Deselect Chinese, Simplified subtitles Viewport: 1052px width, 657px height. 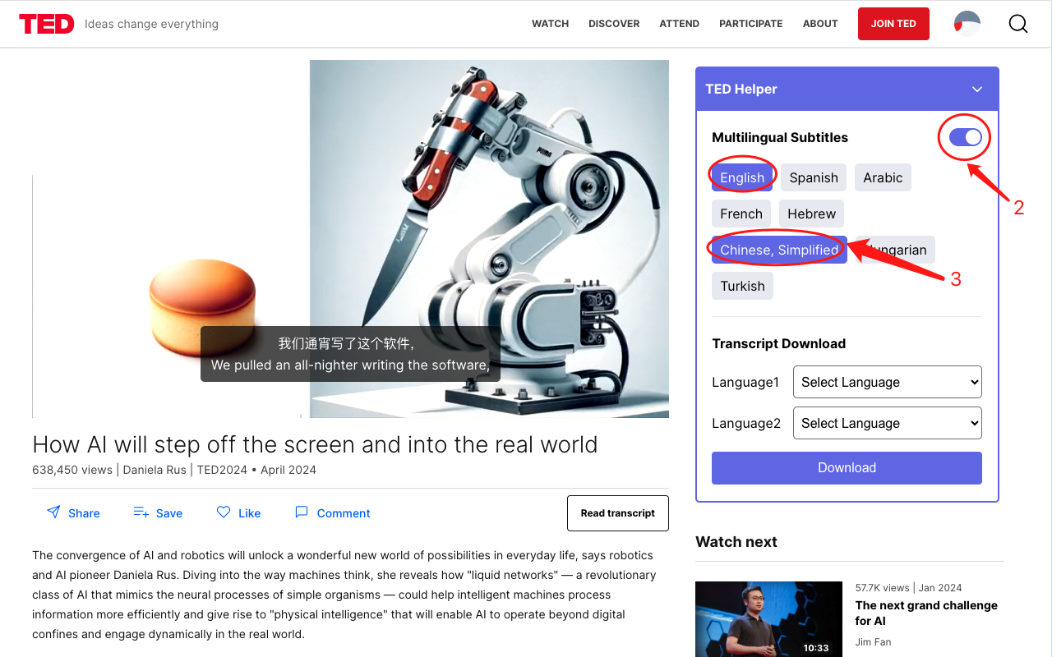click(x=779, y=250)
